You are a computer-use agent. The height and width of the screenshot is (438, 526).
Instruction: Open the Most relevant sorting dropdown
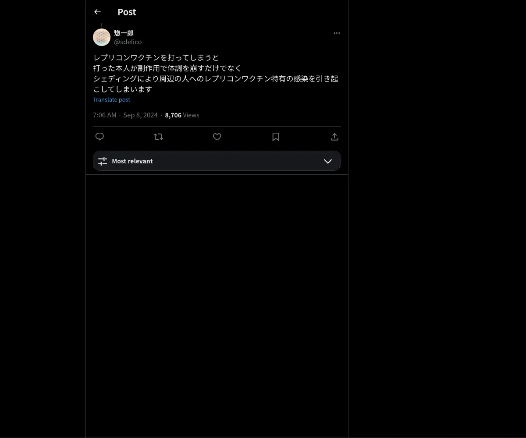point(217,161)
